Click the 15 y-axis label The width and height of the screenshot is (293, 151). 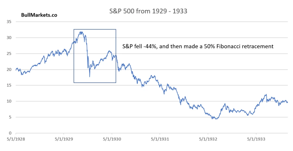9,85
